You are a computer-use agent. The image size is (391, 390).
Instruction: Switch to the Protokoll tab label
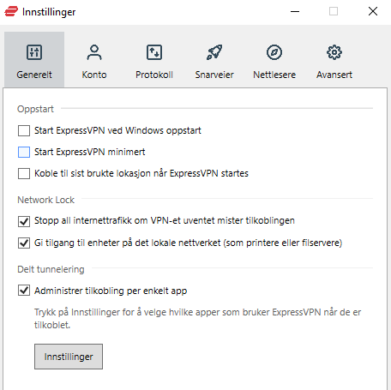tap(154, 75)
